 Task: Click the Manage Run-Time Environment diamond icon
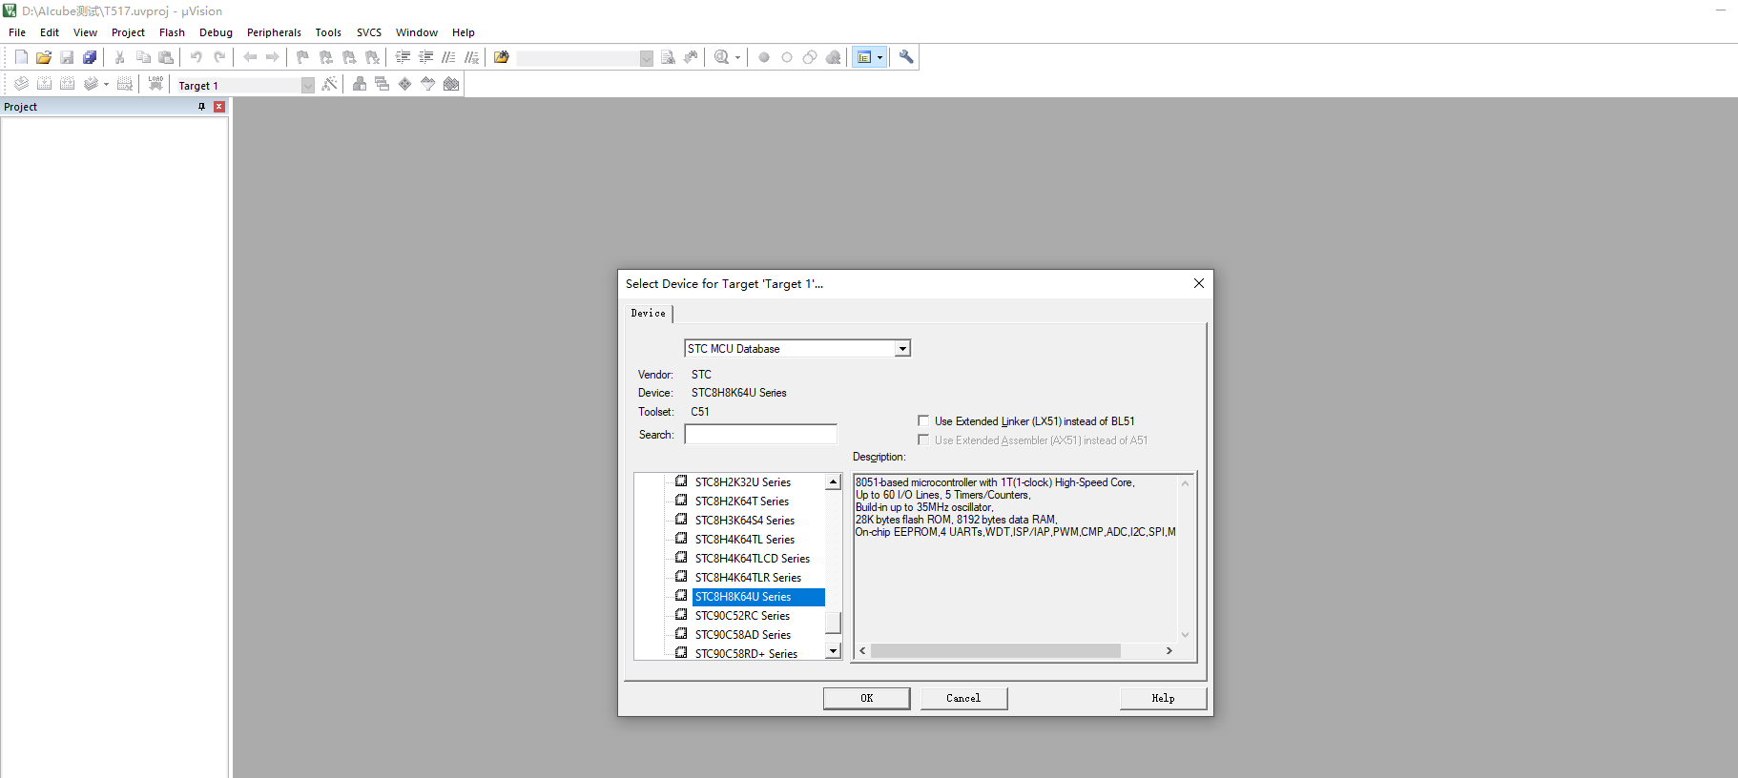click(404, 84)
